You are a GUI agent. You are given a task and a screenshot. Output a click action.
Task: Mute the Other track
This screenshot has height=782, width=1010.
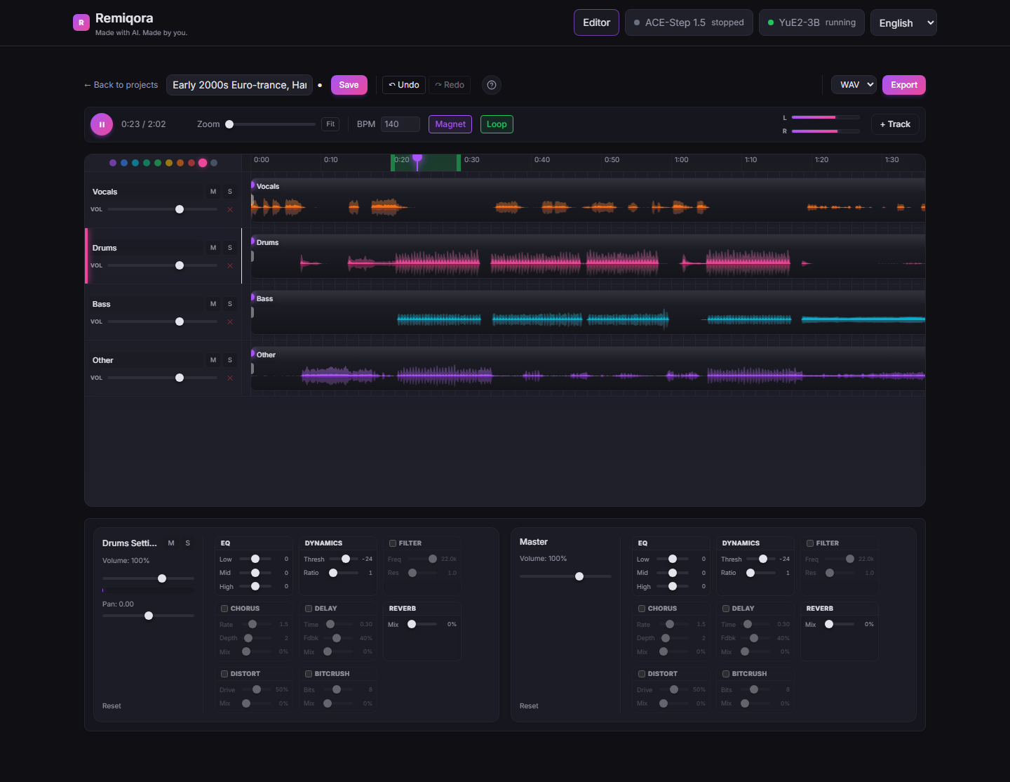[x=213, y=360]
